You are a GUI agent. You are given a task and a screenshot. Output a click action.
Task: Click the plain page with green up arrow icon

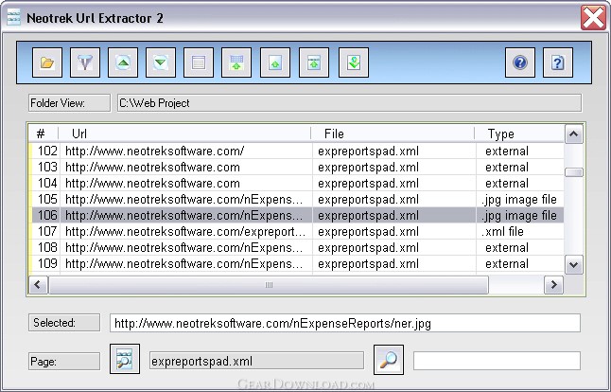(x=275, y=62)
